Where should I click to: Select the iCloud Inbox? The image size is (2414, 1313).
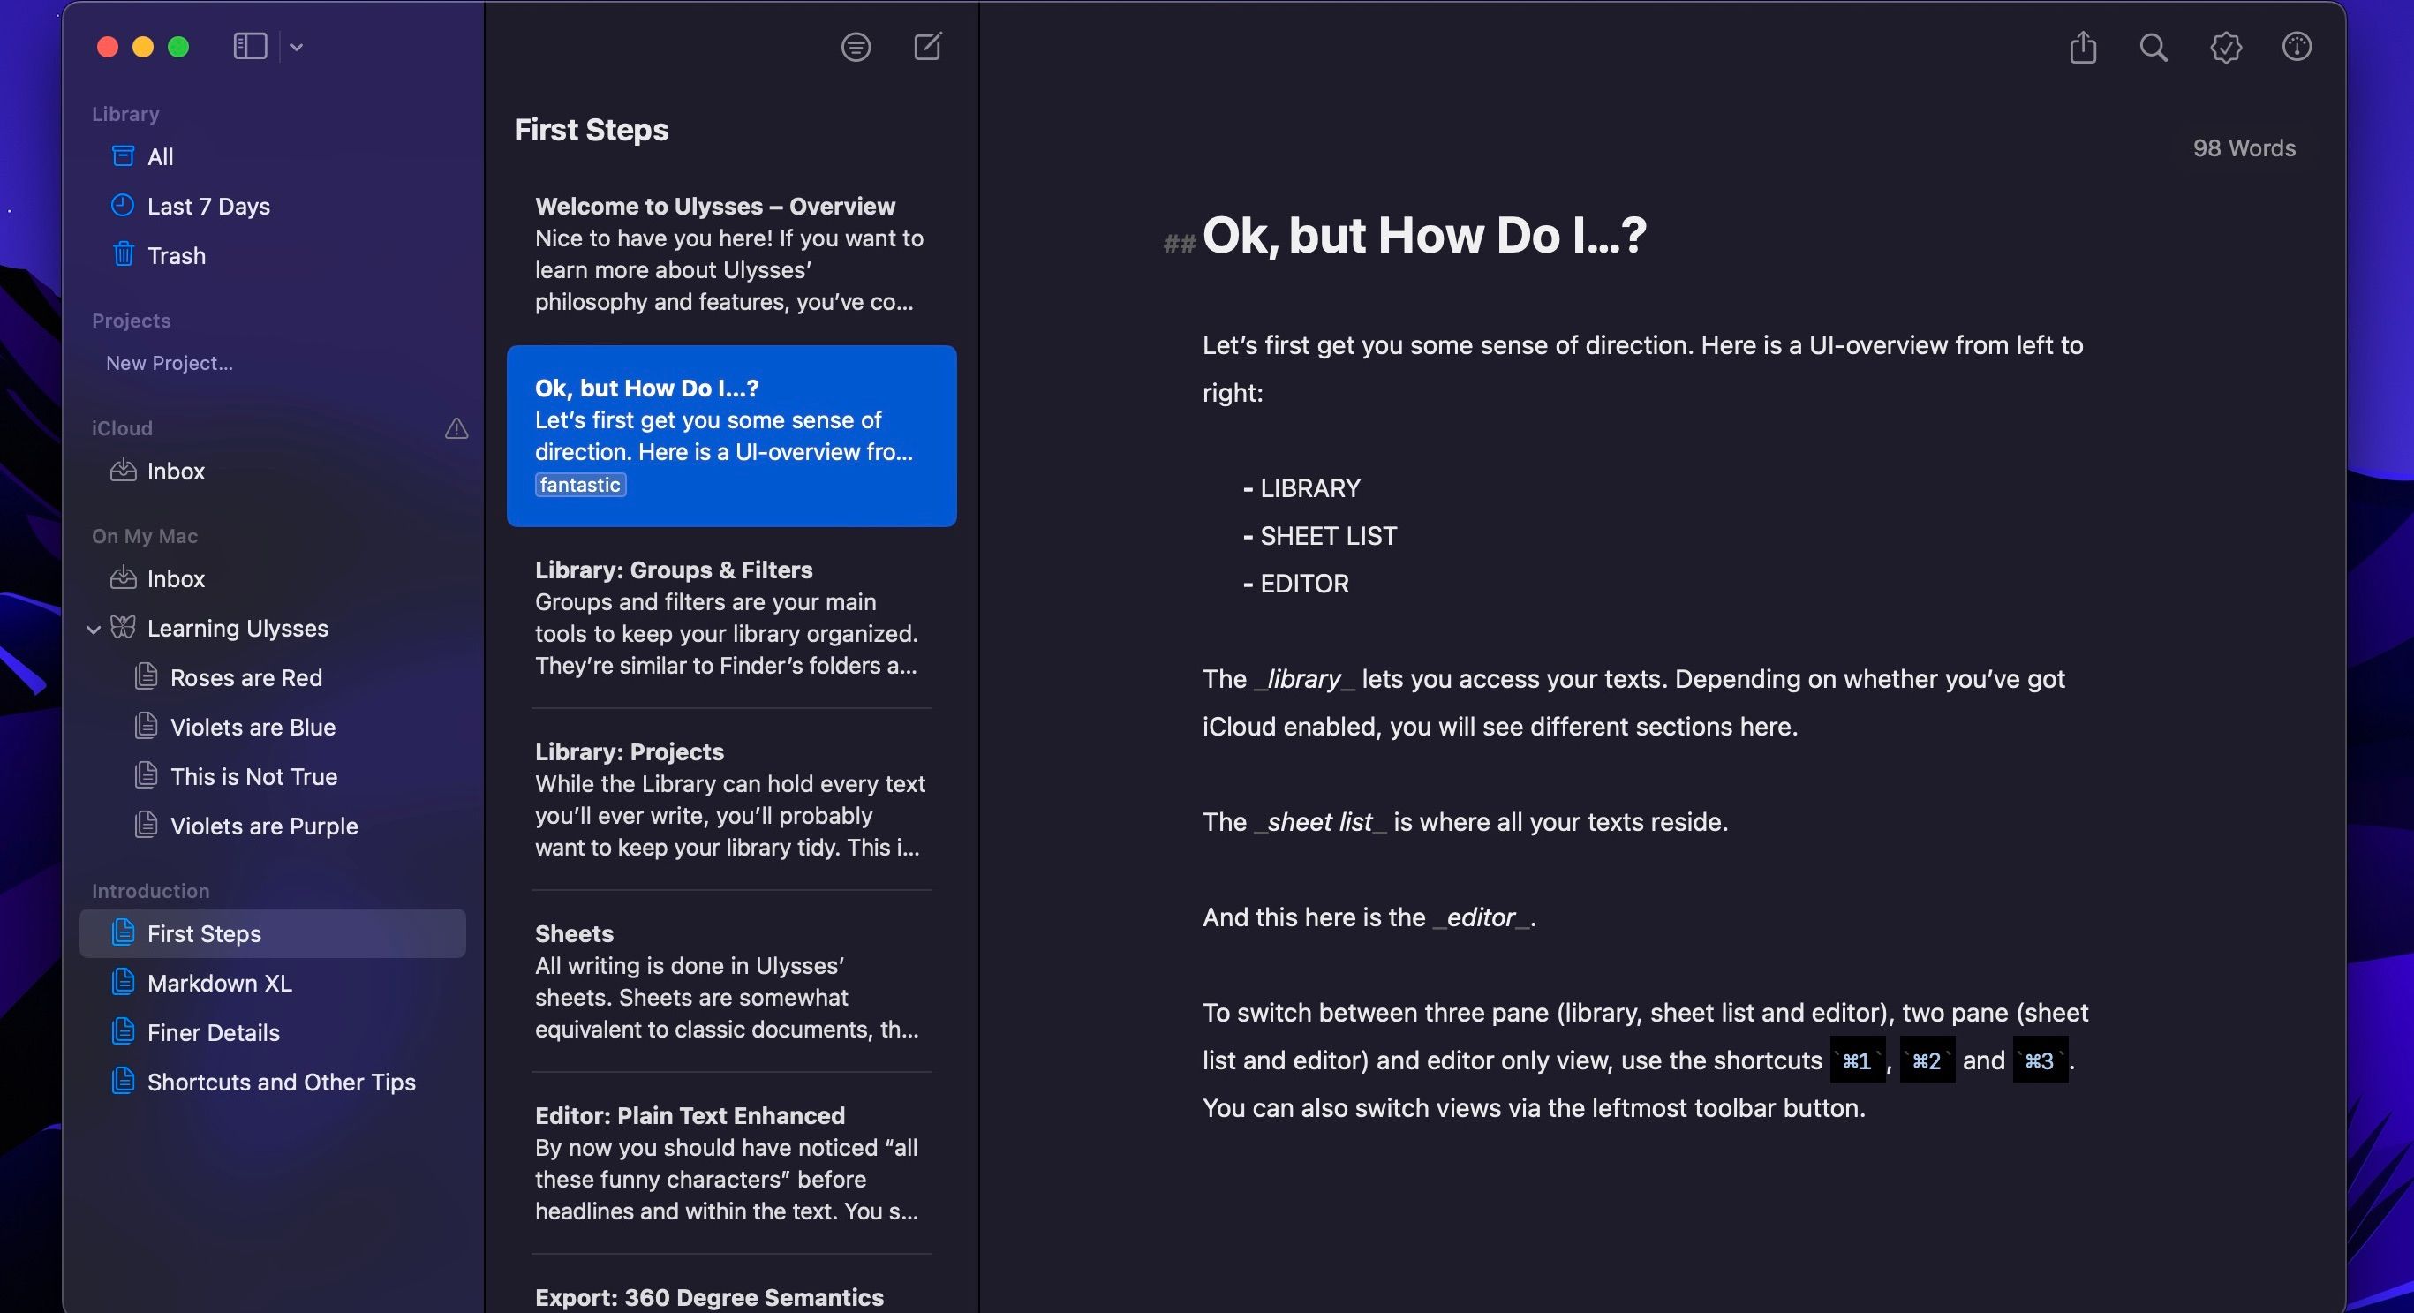point(175,472)
